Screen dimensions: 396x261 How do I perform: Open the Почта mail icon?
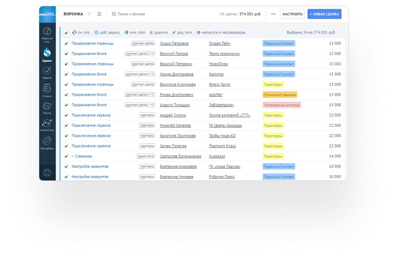point(47,108)
